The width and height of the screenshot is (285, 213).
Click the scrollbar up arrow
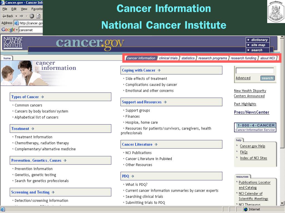coord(282,37)
